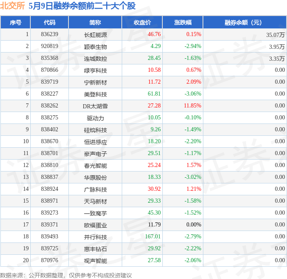The height and width of the screenshot is (279, 287).
Task: Select the 连城数控 name cell
Action: coord(96,59)
